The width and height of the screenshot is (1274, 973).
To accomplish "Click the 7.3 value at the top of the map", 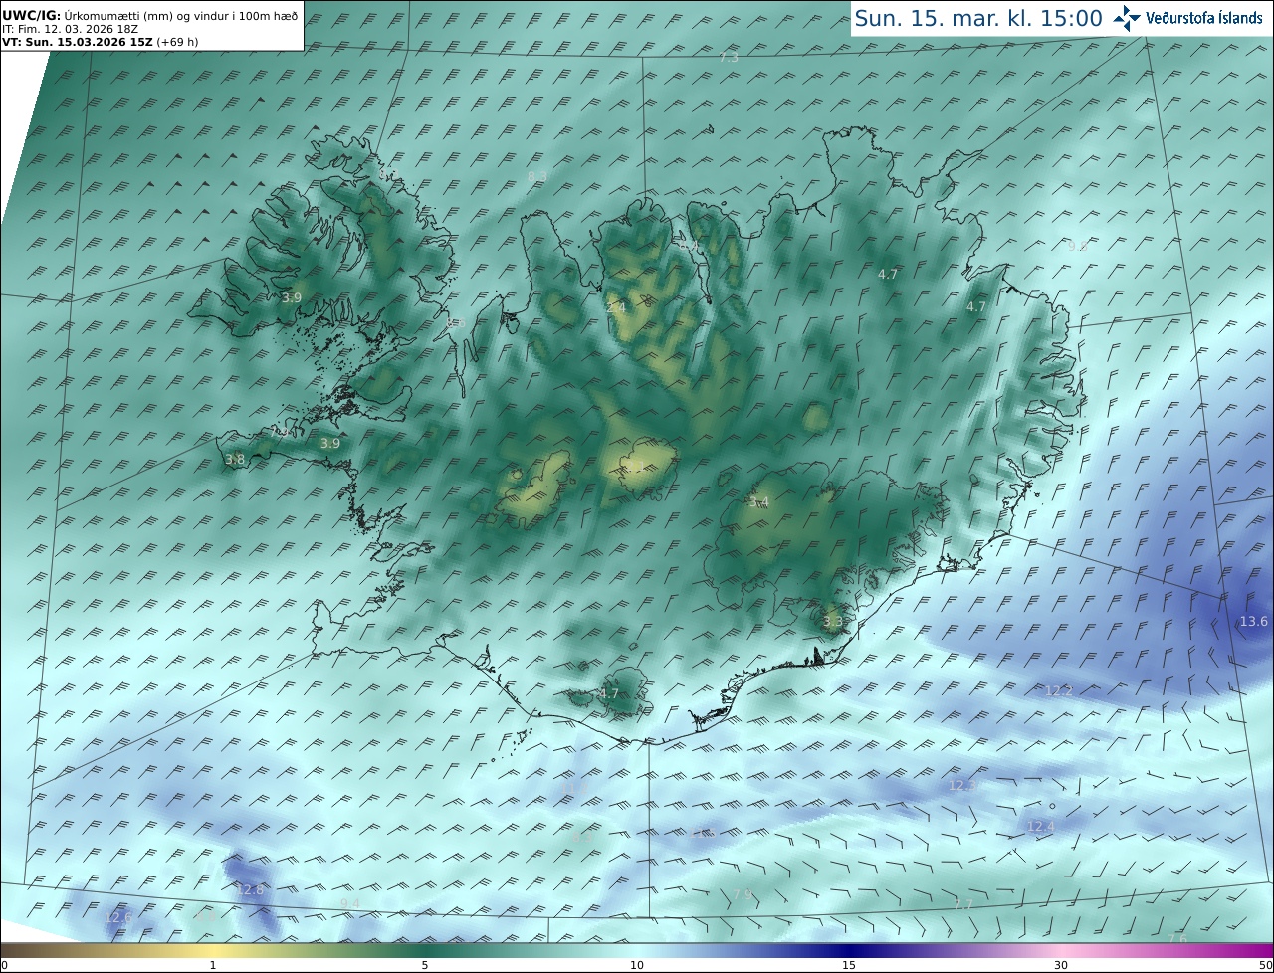I will tap(729, 58).
